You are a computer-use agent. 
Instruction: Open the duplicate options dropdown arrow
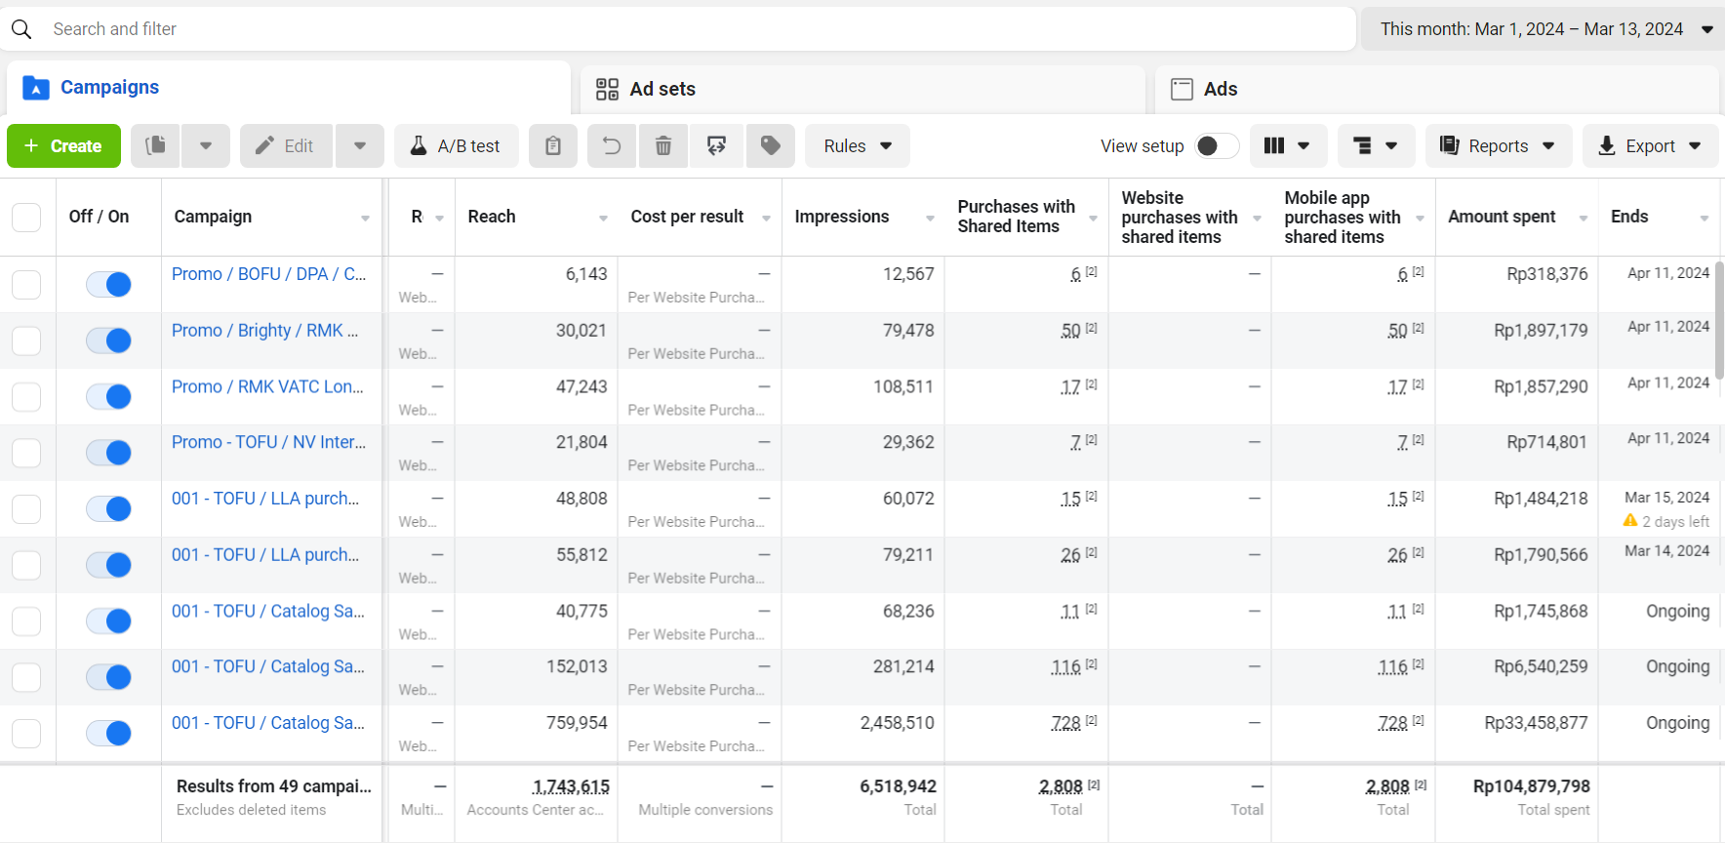click(206, 146)
